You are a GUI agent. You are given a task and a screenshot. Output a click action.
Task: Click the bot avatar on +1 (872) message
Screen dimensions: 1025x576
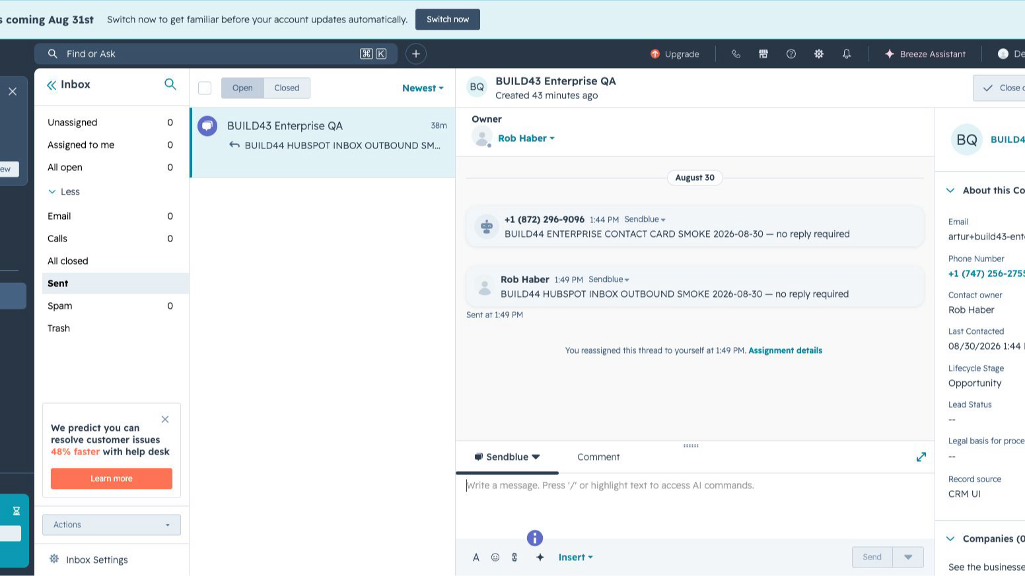click(487, 227)
